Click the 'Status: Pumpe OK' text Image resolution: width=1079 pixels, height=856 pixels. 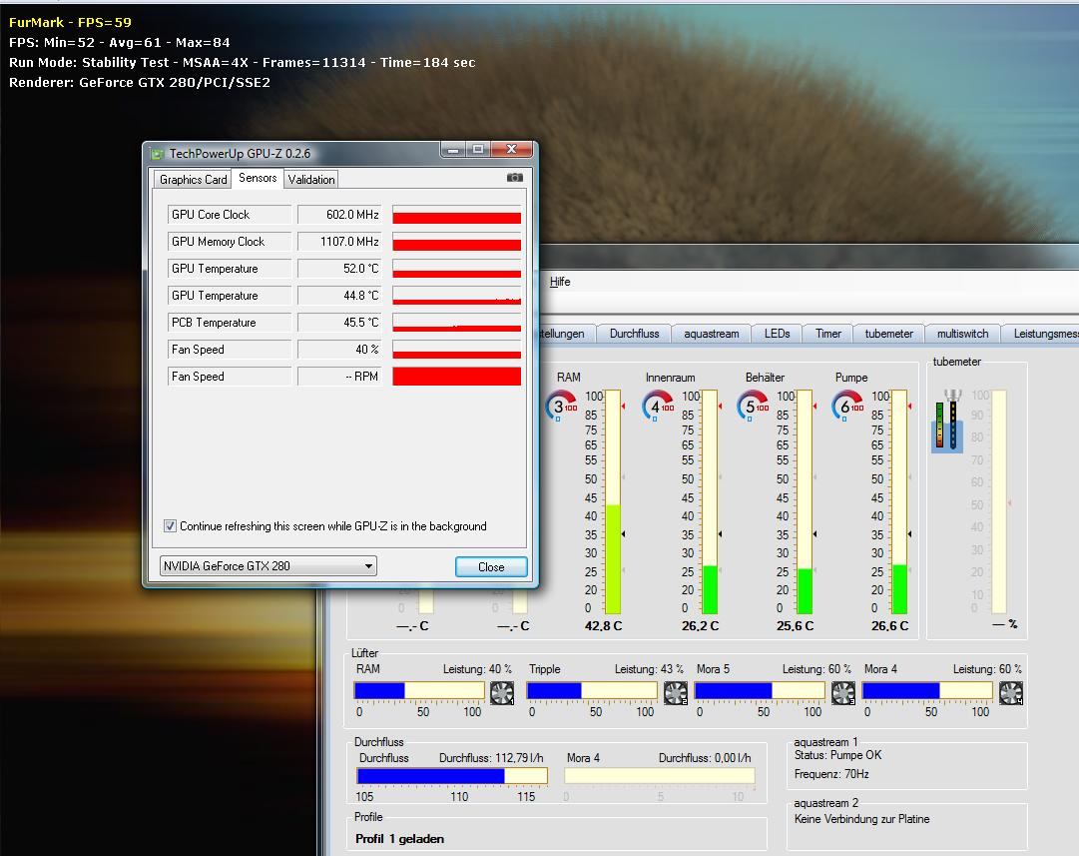pos(837,755)
